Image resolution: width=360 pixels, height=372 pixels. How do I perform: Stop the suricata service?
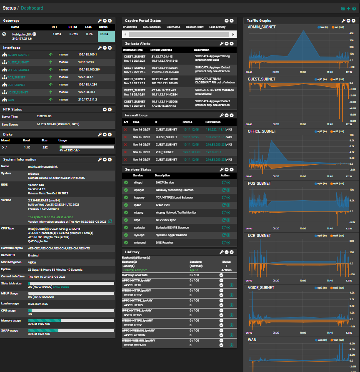(x=228, y=228)
